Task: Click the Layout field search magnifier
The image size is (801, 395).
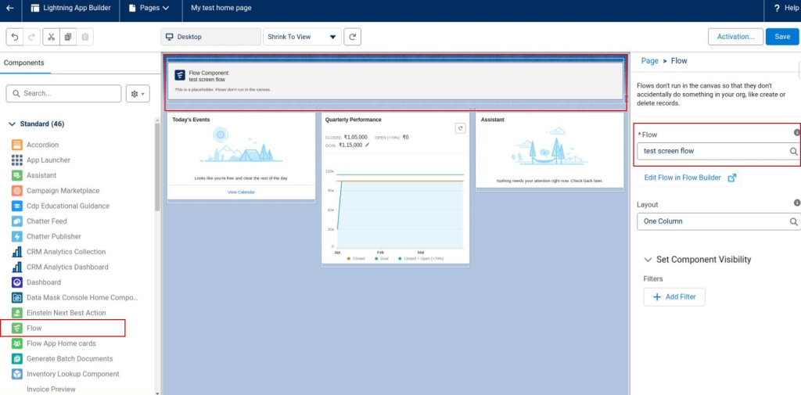Action: point(794,221)
